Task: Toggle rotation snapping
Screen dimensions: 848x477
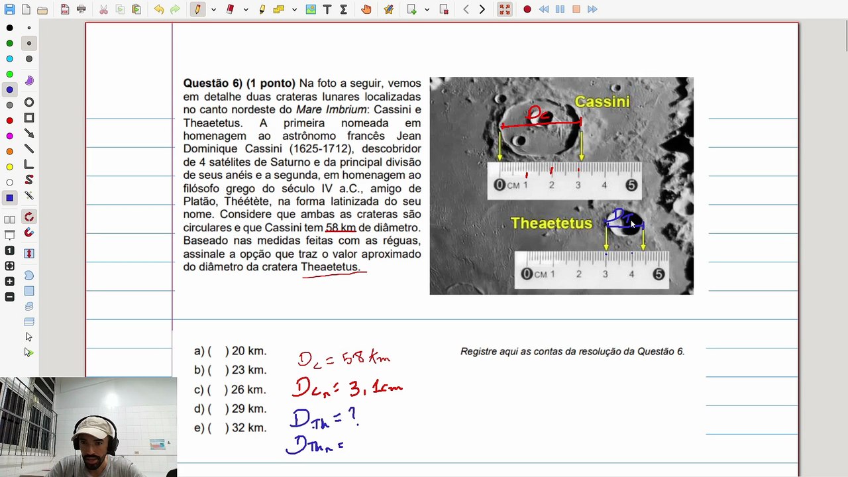Action: point(29,217)
